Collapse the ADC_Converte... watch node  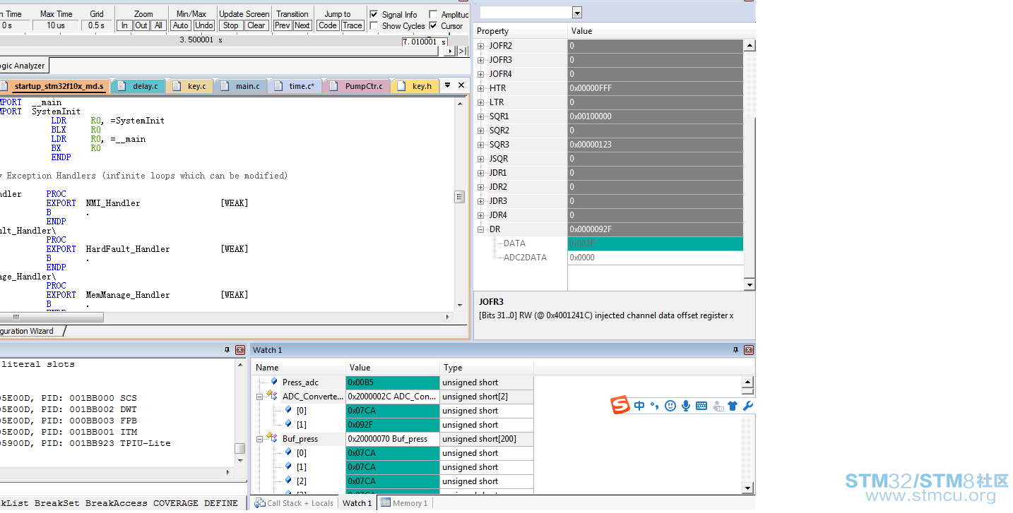pyautogui.click(x=259, y=397)
